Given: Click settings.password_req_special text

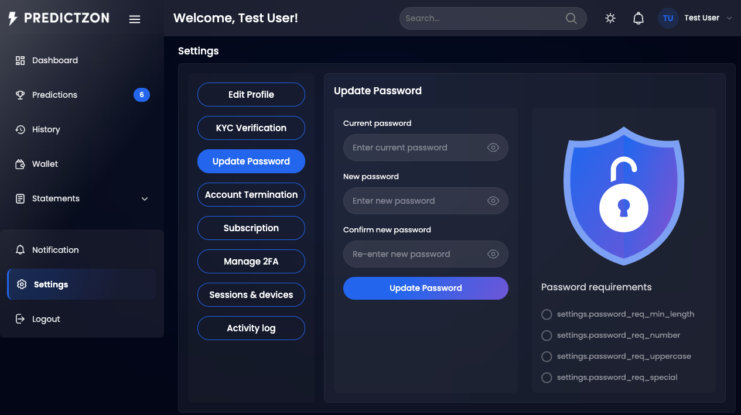Looking at the screenshot, I should pos(617,378).
